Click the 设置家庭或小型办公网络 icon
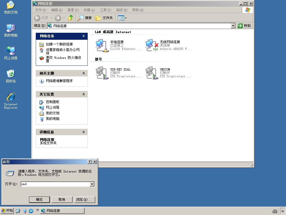 point(42,50)
